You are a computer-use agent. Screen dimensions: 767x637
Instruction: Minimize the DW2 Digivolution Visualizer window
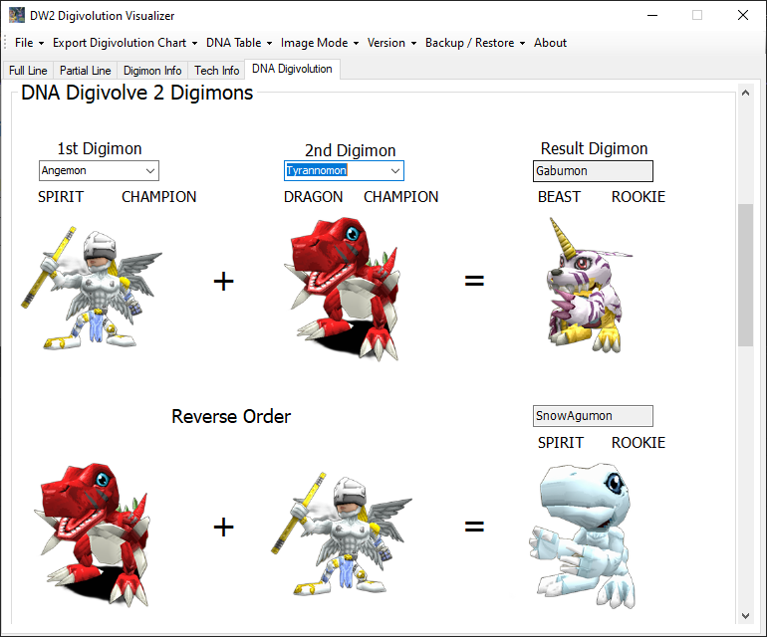pyautogui.click(x=652, y=15)
